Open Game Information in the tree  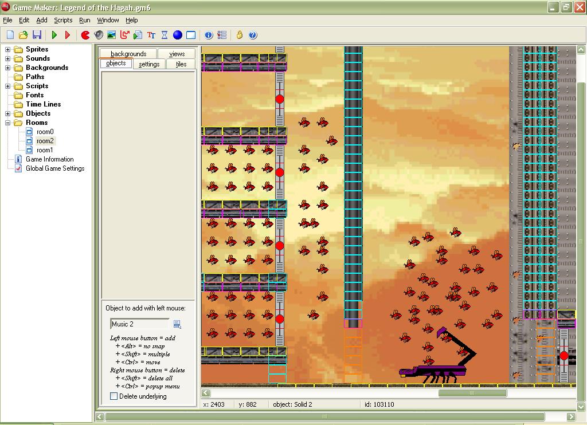click(x=49, y=159)
